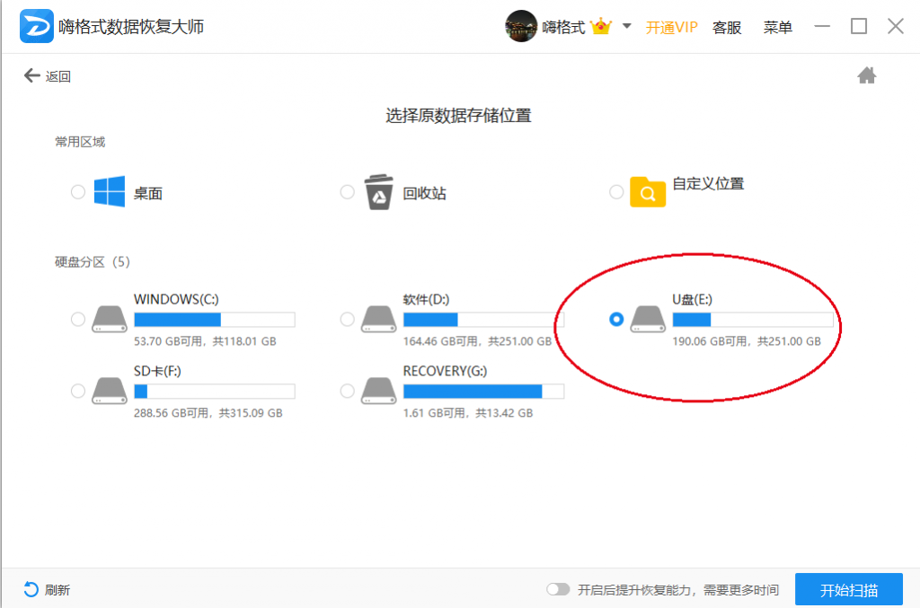Select 软件(D:) radio button
This screenshot has width=920, height=608.
point(347,320)
